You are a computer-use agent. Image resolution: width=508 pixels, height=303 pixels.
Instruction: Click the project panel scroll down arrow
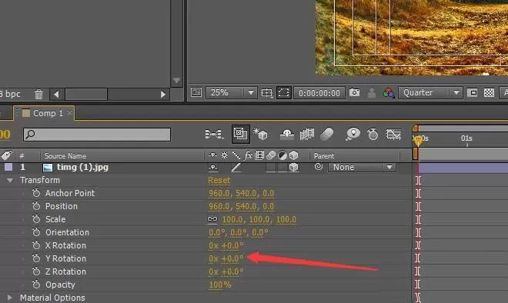pyautogui.click(x=176, y=80)
